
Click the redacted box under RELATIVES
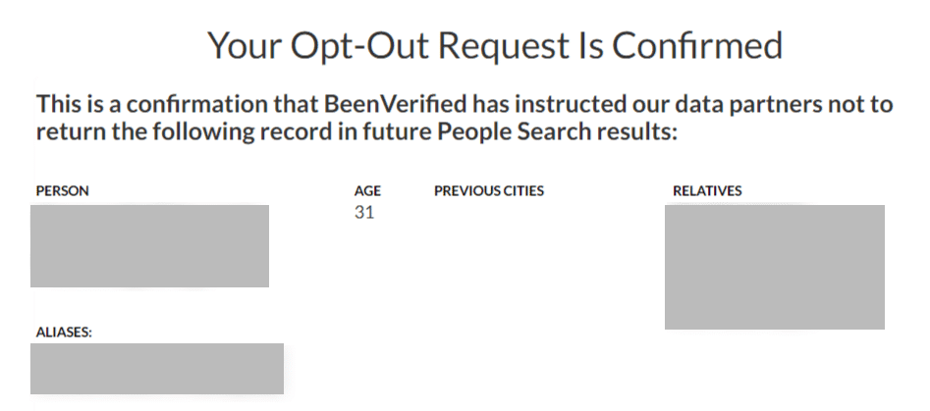coord(775,267)
